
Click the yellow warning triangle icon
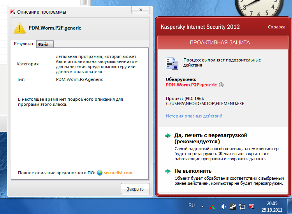coord(20,28)
